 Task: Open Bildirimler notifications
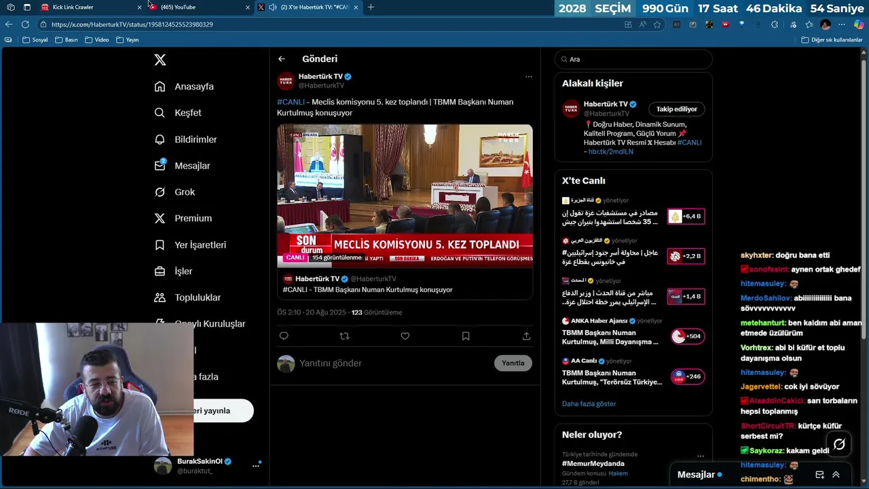(185, 139)
